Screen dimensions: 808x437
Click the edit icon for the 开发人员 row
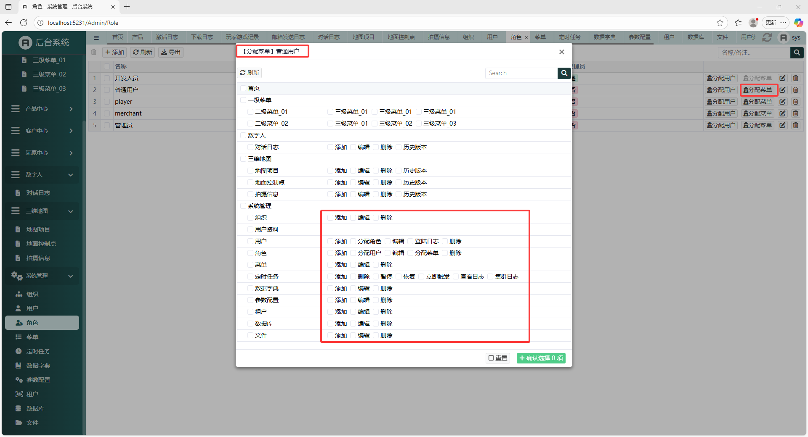(782, 78)
